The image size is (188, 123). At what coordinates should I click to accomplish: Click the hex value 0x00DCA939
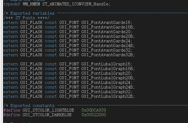(94, 110)
